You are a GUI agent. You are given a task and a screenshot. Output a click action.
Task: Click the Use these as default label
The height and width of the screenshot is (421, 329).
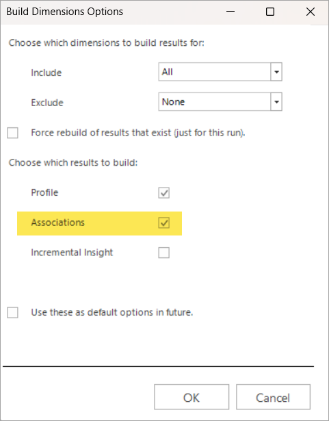[x=112, y=312]
